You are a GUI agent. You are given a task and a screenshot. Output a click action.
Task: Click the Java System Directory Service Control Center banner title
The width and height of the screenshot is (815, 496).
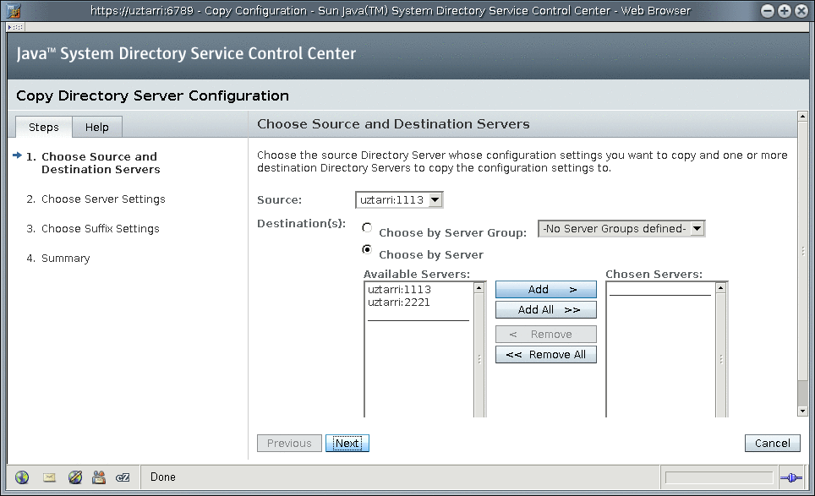coord(186,53)
